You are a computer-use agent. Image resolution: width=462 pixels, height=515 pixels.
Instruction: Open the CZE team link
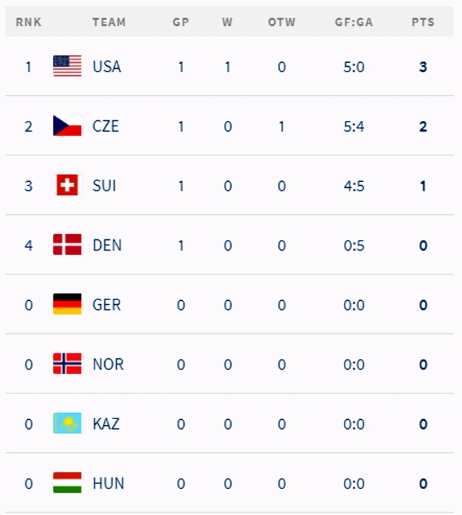pos(106,126)
